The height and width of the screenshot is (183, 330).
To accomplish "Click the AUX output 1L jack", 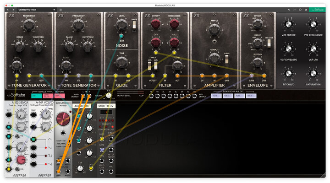I will [151, 96].
